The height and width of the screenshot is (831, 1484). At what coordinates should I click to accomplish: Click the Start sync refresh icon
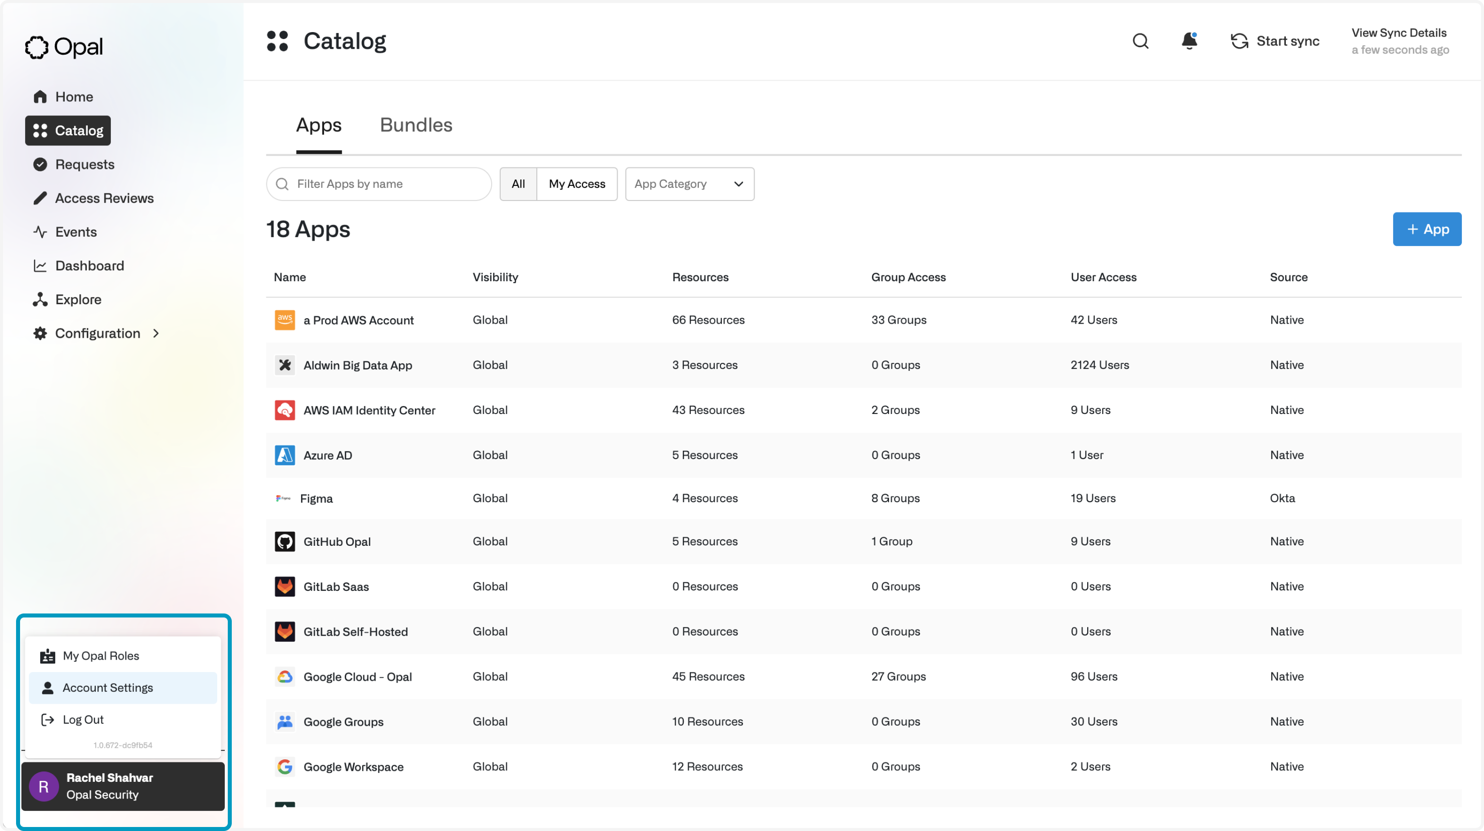pos(1239,41)
